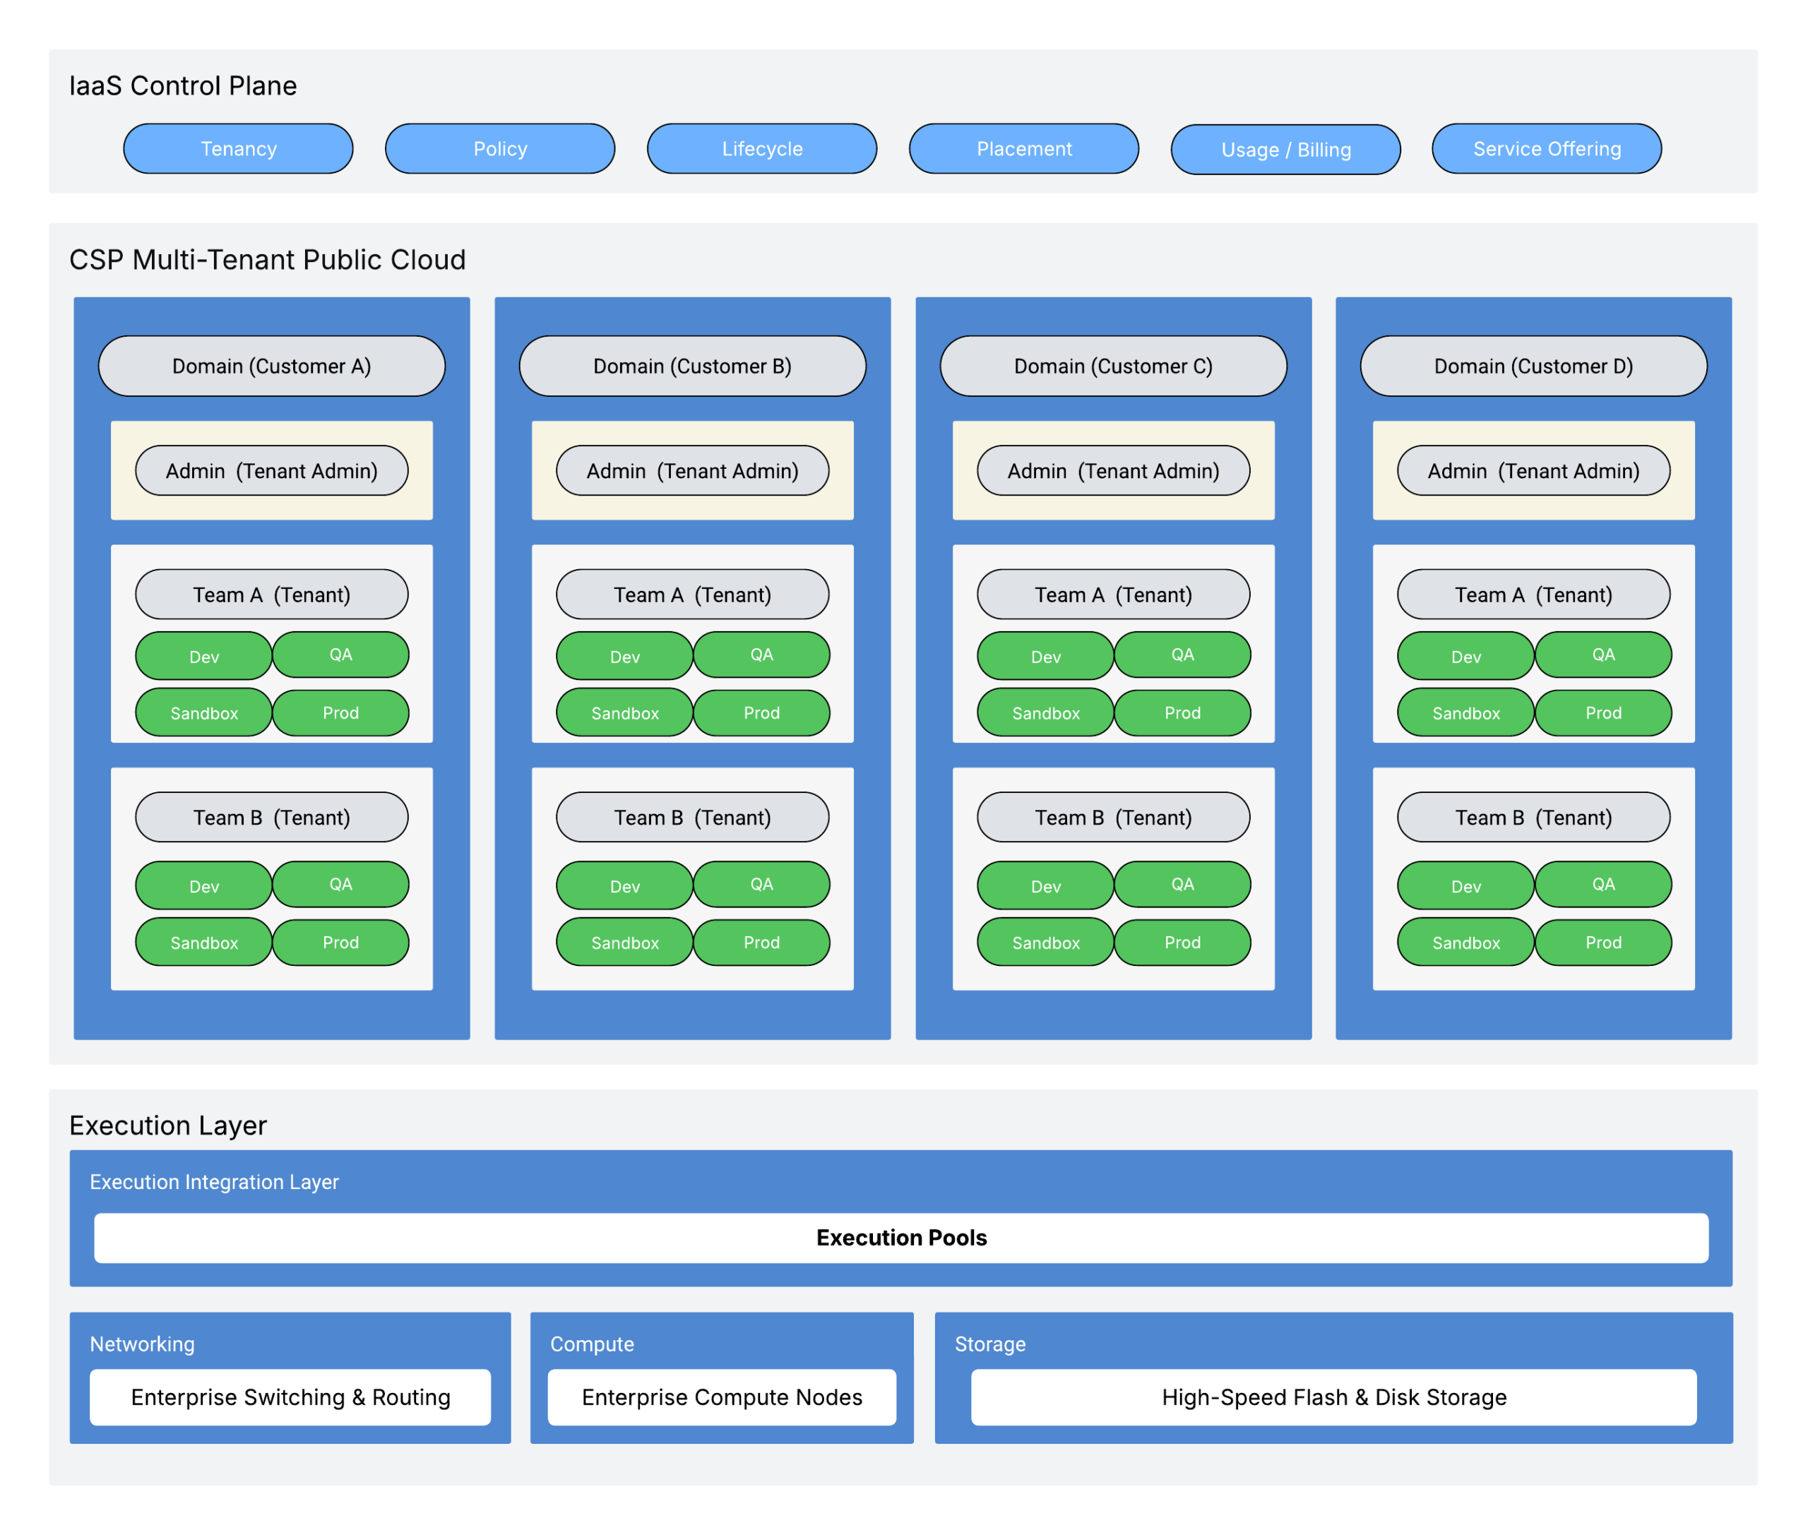Click the IaaS Control Plane heading
This screenshot has width=1808, height=1535.
tap(183, 85)
